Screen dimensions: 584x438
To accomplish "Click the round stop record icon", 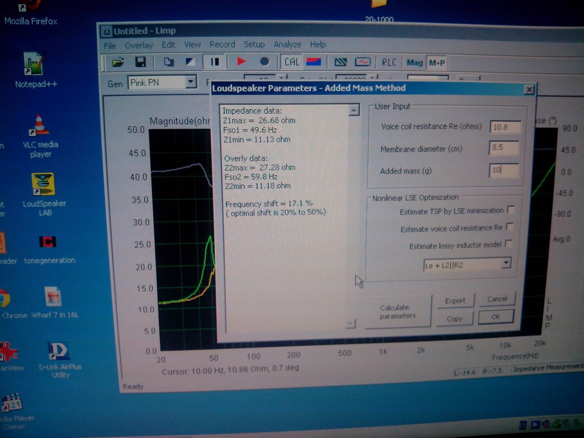I will 264,62.
